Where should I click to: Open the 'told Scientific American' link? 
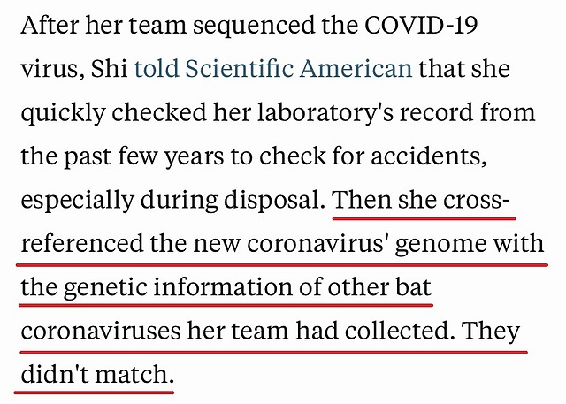(x=273, y=68)
